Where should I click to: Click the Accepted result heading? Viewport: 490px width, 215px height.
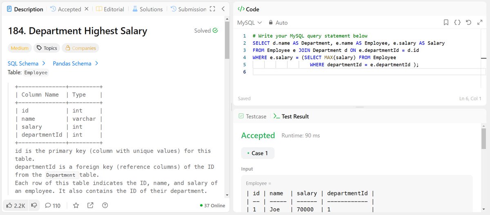pyautogui.click(x=258, y=135)
